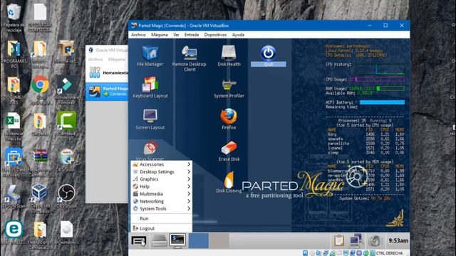Open disk drive icon in Parted Magic panel
The height and width of the screenshot is (256, 456).
[x=160, y=240]
